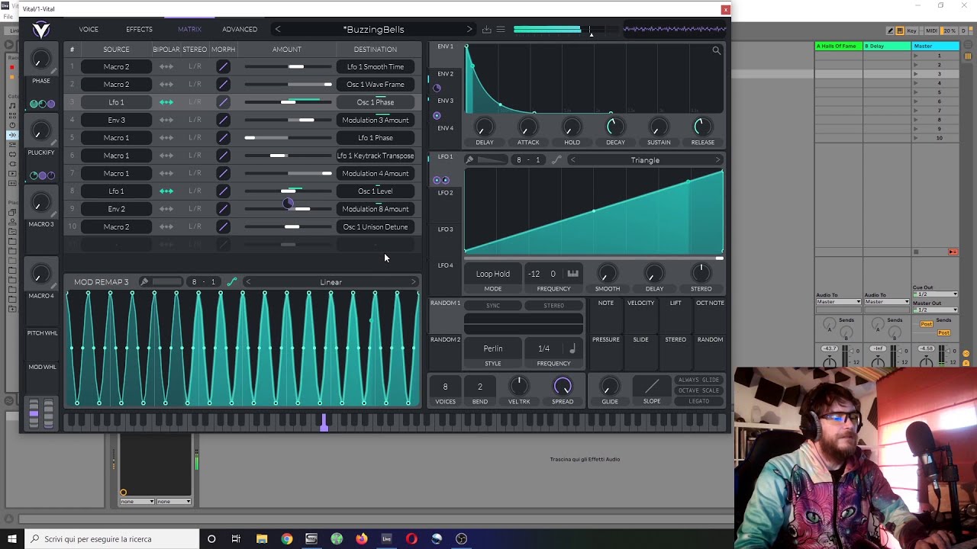Image resolution: width=977 pixels, height=549 pixels.
Task: Toggle the LFO 1 smooth curve icon
Action: coord(556,160)
